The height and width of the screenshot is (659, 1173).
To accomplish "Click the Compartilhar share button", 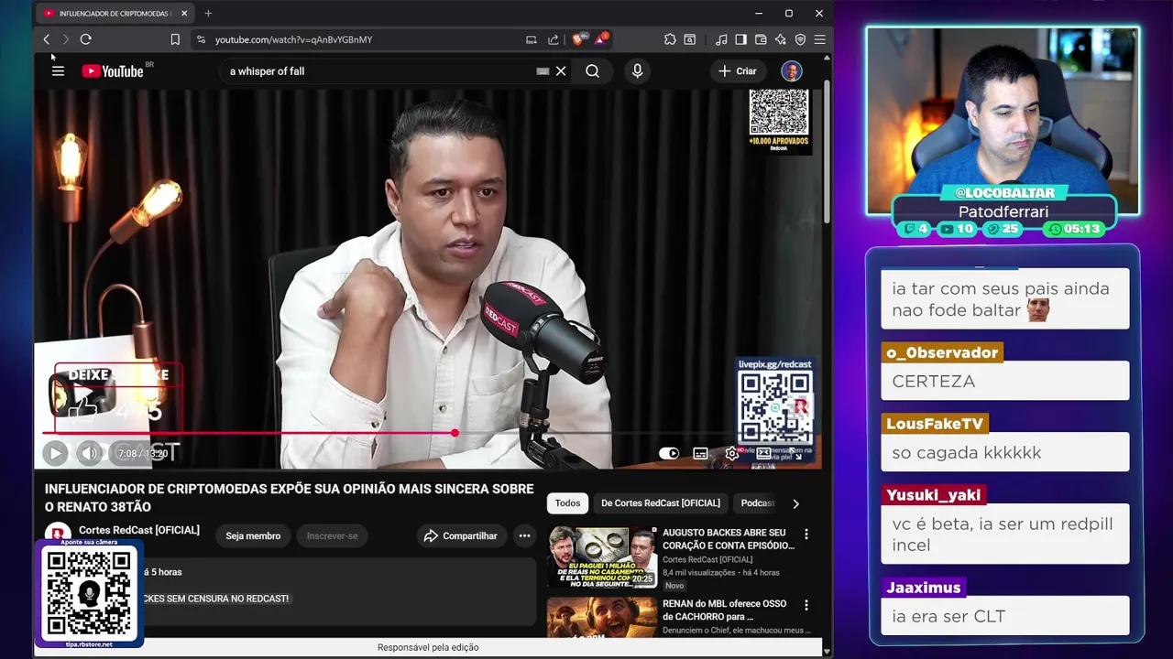I will [x=460, y=536].
